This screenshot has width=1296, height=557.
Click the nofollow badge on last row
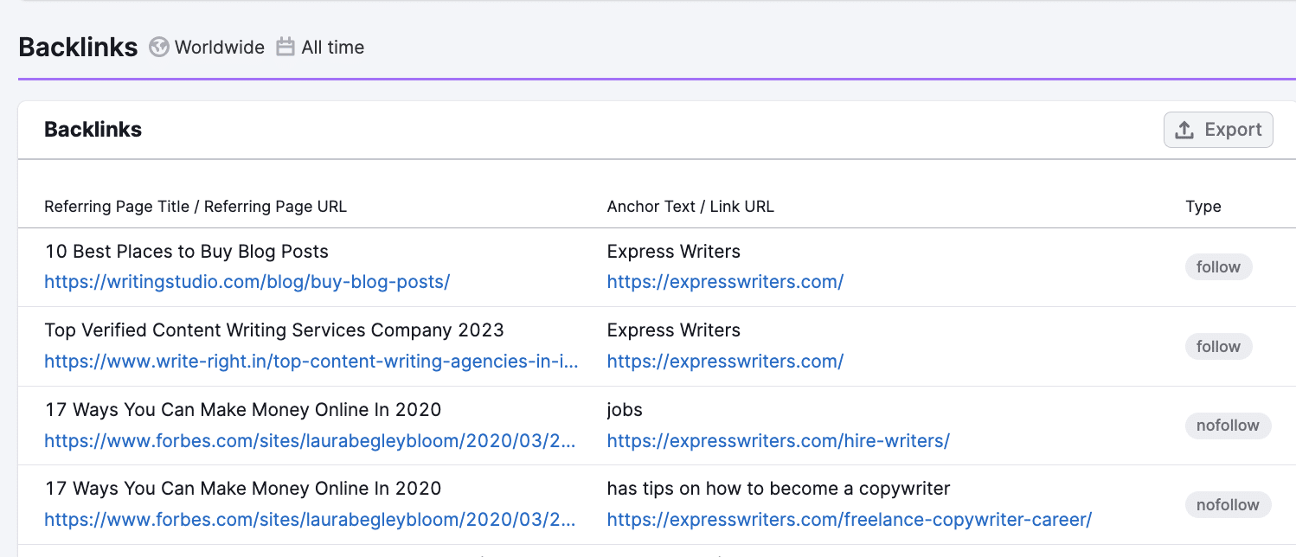click(1228, 504)
